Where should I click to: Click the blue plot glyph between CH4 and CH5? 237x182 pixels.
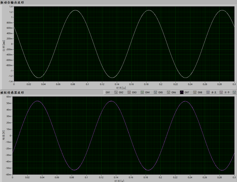tap(155, 92)
